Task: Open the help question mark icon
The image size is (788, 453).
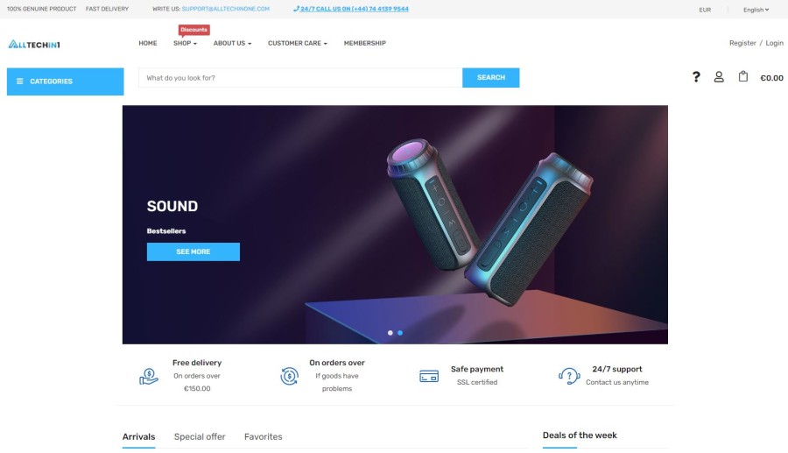Action: coord(696,77)
